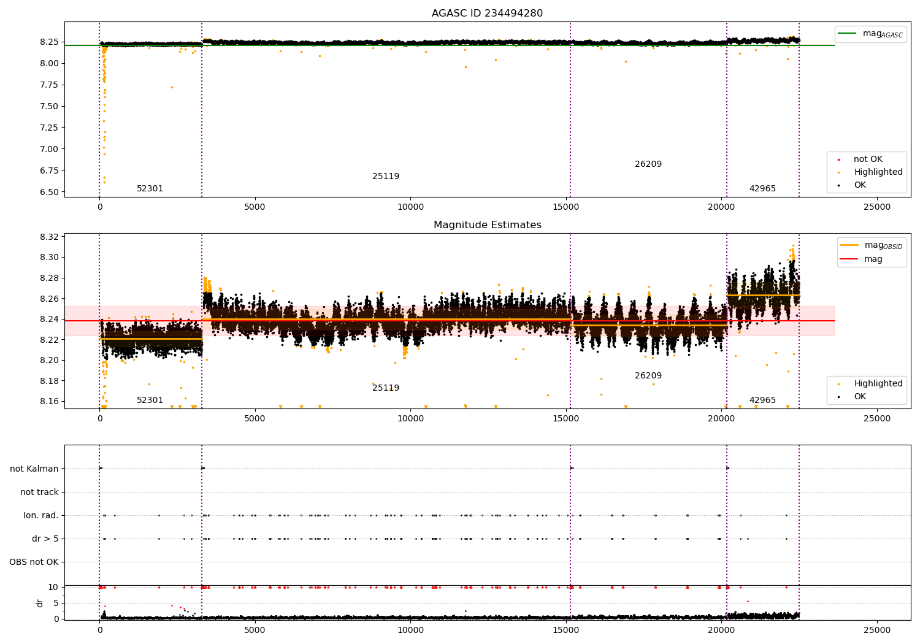Screen dimensions: 920x644
Task: Click OBSID label 42965 in Magnitude Estimates plot
Action: [762, 401]
